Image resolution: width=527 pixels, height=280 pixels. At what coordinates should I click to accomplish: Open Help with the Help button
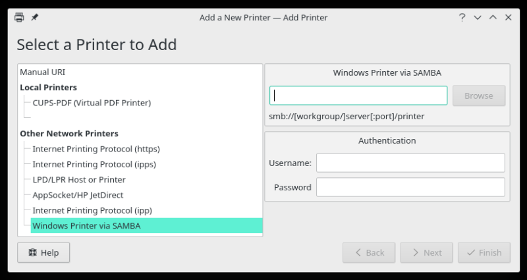43,252
